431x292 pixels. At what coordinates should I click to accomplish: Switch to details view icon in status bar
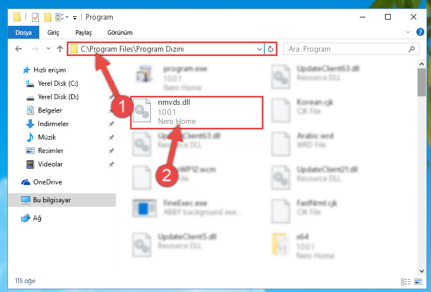click(405, 281)
